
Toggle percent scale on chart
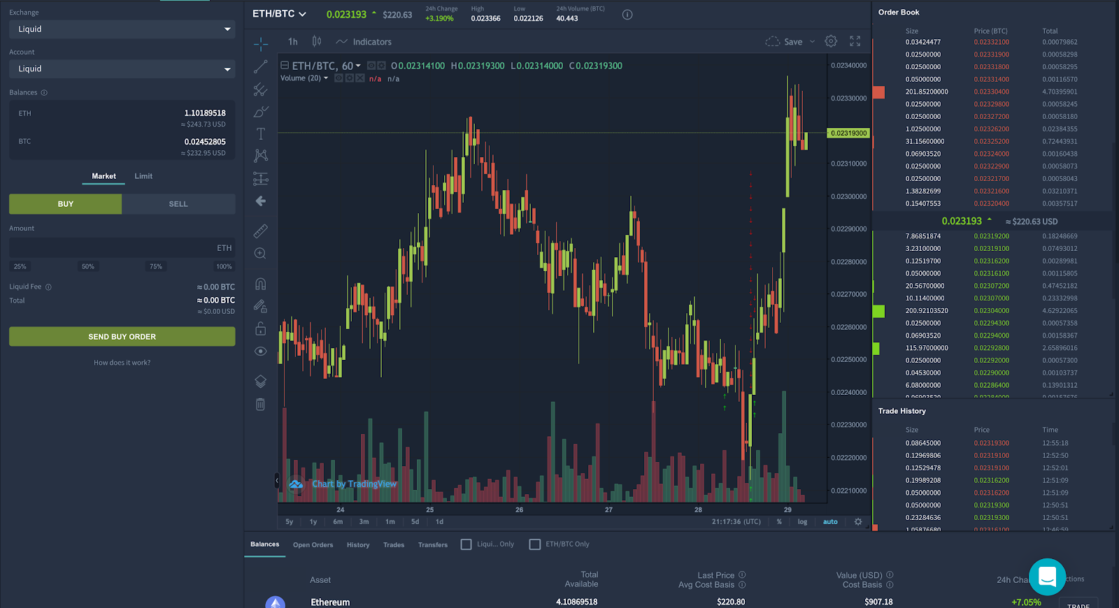[x=779, y=522]
